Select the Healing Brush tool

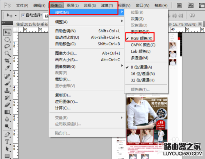pyautogui.click(x=7, y=76)
